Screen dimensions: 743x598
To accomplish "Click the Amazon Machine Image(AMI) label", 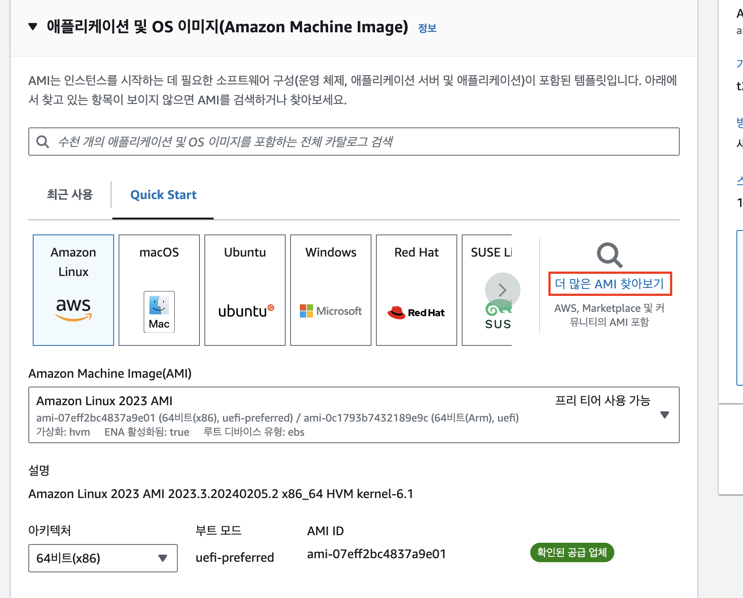I will click(x=110, y=374).
